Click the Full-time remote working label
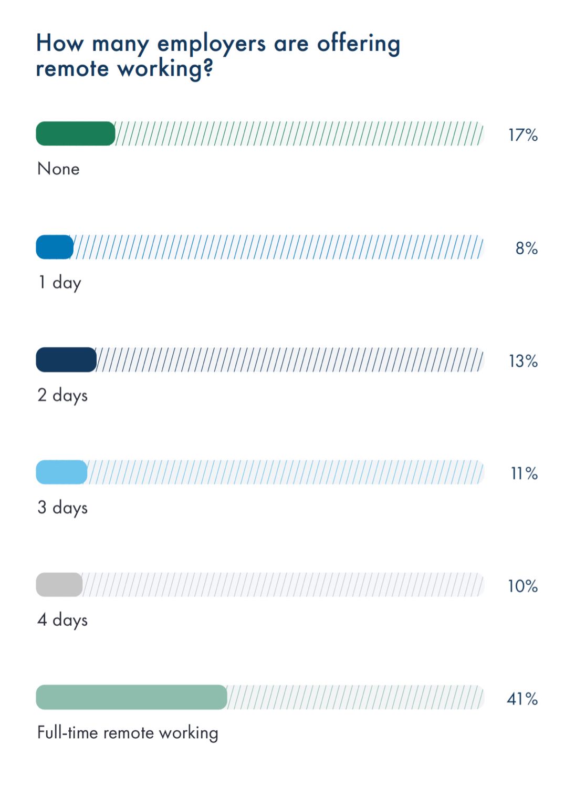Image resolution: width=575 pixels, height=786 pixels. (x=128, y=733)
